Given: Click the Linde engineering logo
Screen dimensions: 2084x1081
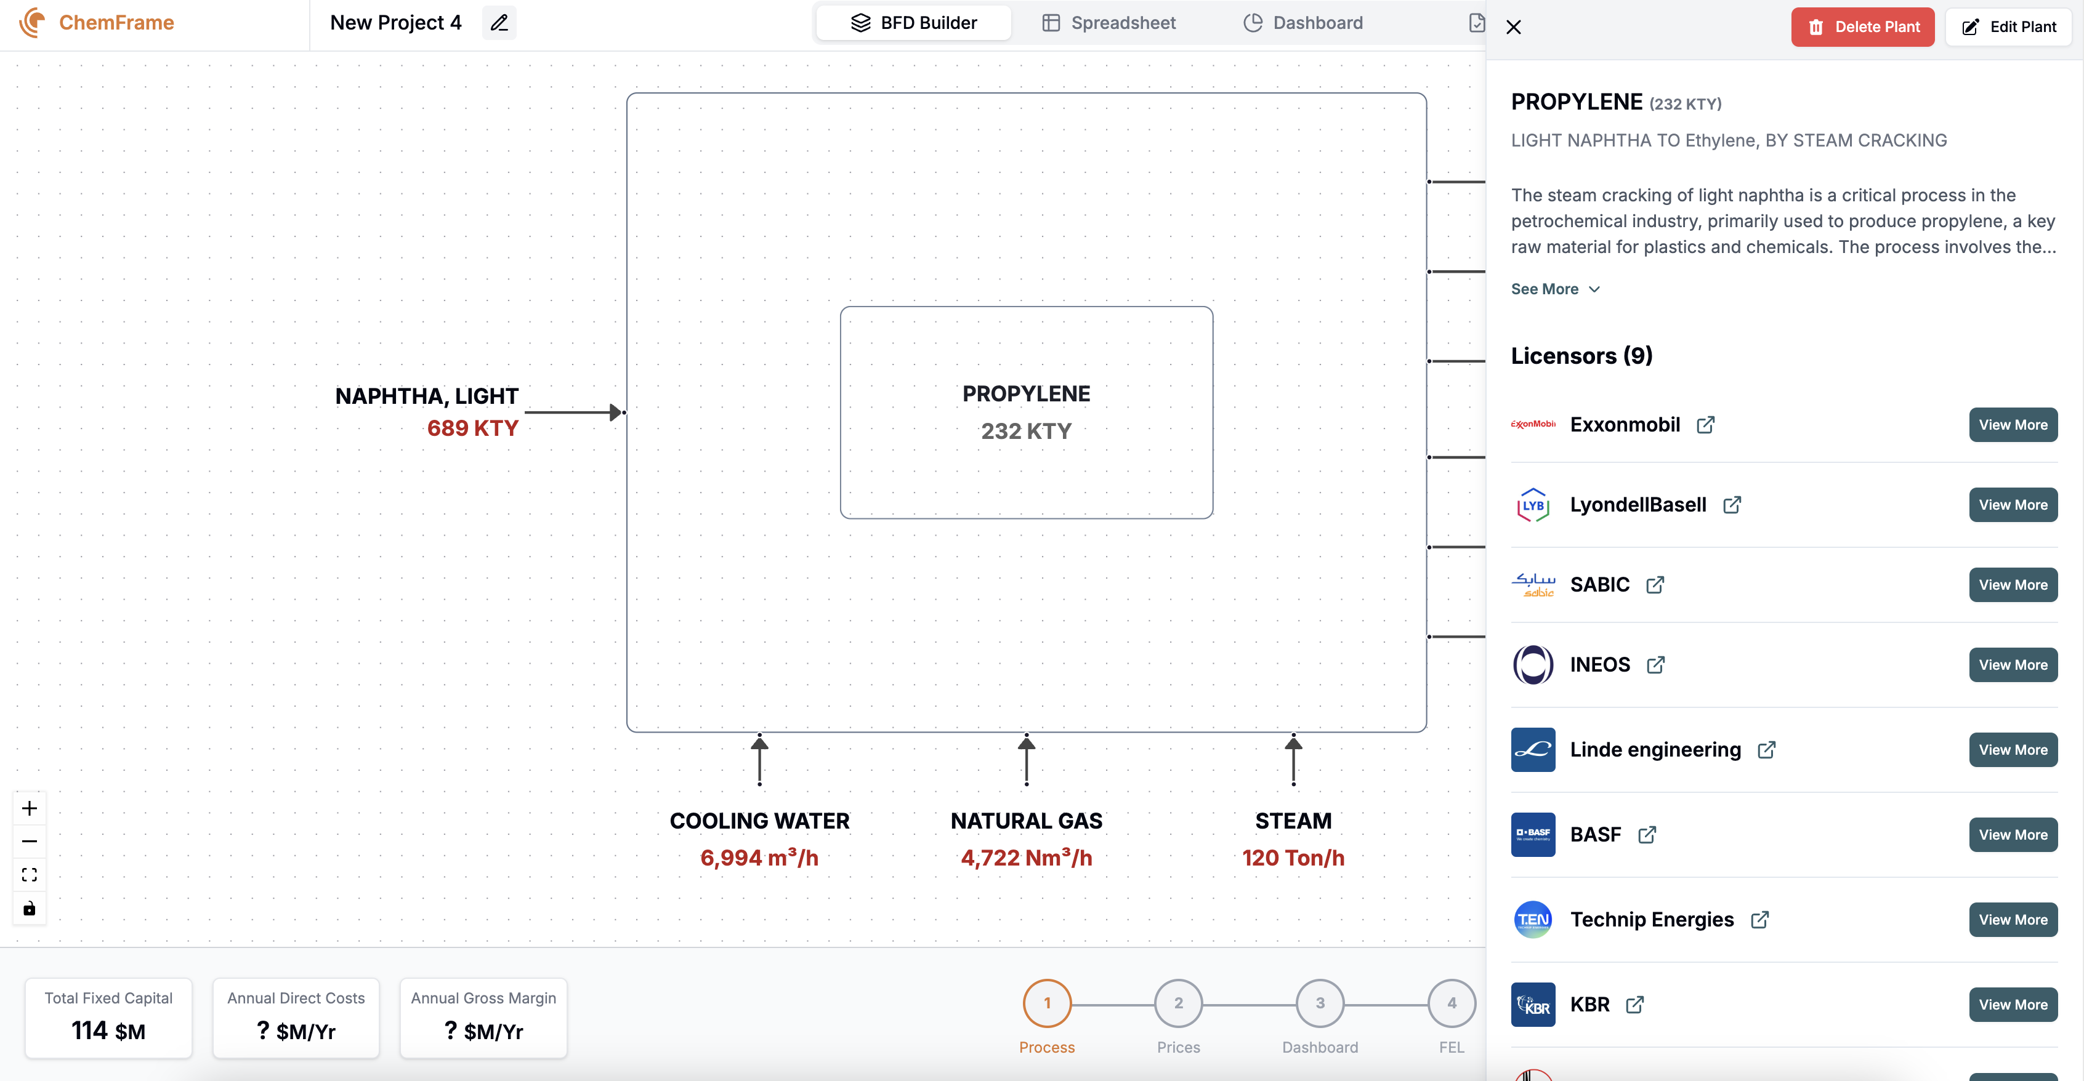Looking at the screenshot, I should click(1533, 750).
